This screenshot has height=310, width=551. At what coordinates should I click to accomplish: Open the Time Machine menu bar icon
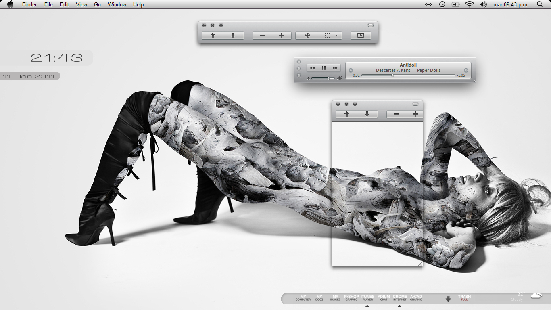click(x=442, y=4)
